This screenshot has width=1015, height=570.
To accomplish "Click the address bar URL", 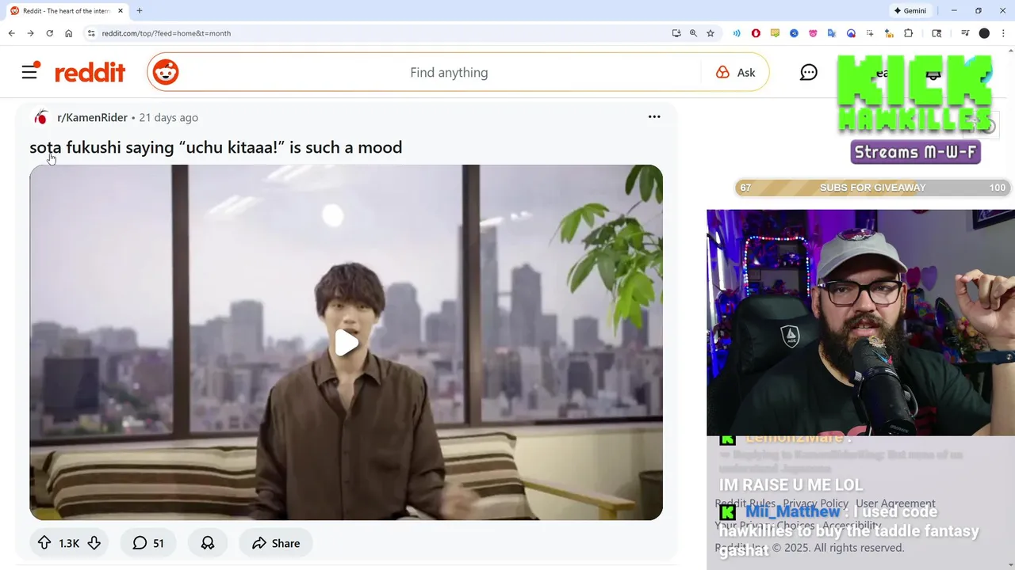I will [167, 33].
